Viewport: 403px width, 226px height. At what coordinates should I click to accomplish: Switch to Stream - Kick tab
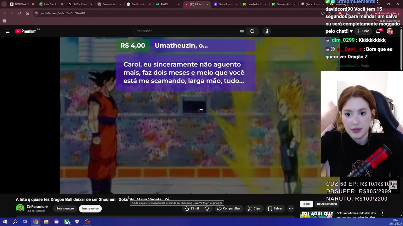pyautogui.click(x=283, y=4)
